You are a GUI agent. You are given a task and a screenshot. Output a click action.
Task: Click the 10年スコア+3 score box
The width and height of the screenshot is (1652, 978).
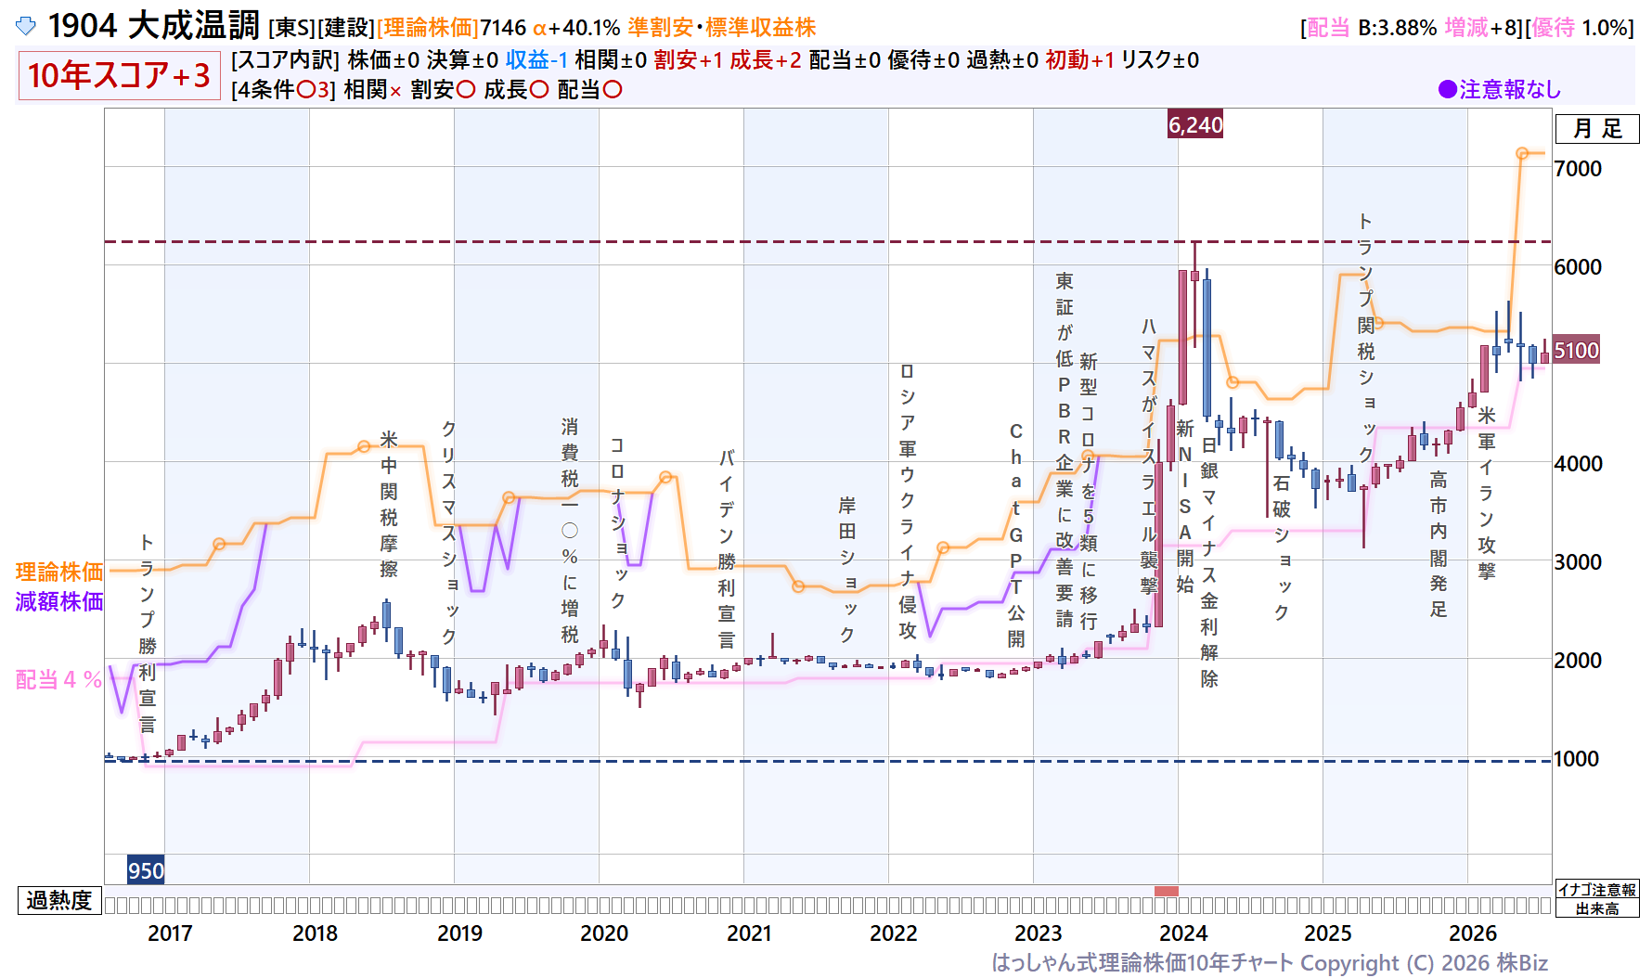pos(119,75)
